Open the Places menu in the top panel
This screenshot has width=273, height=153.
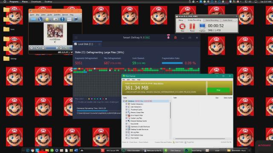[25, 2]
